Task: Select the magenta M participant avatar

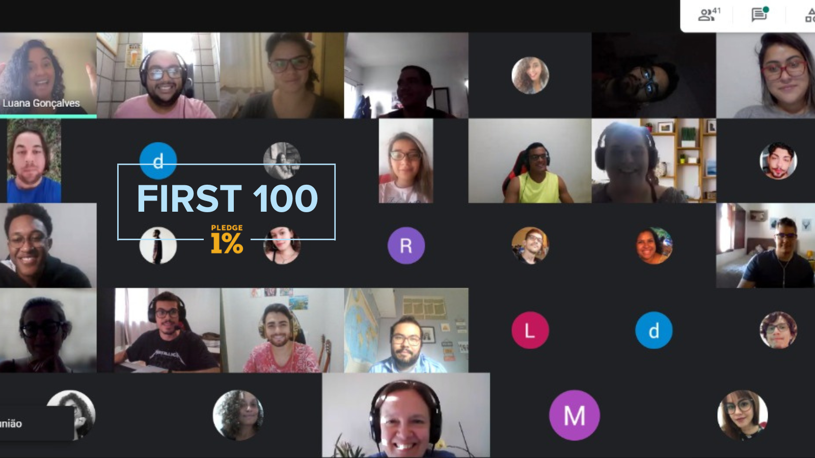Action: (574, 415)
